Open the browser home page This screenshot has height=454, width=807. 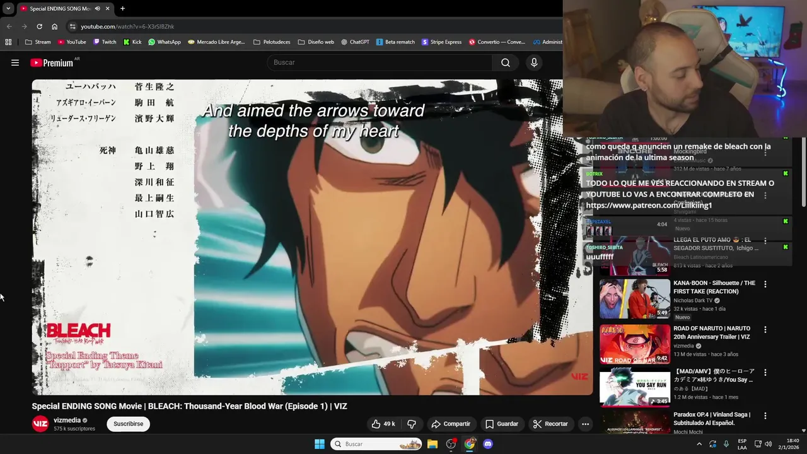[x=54, y=26]
